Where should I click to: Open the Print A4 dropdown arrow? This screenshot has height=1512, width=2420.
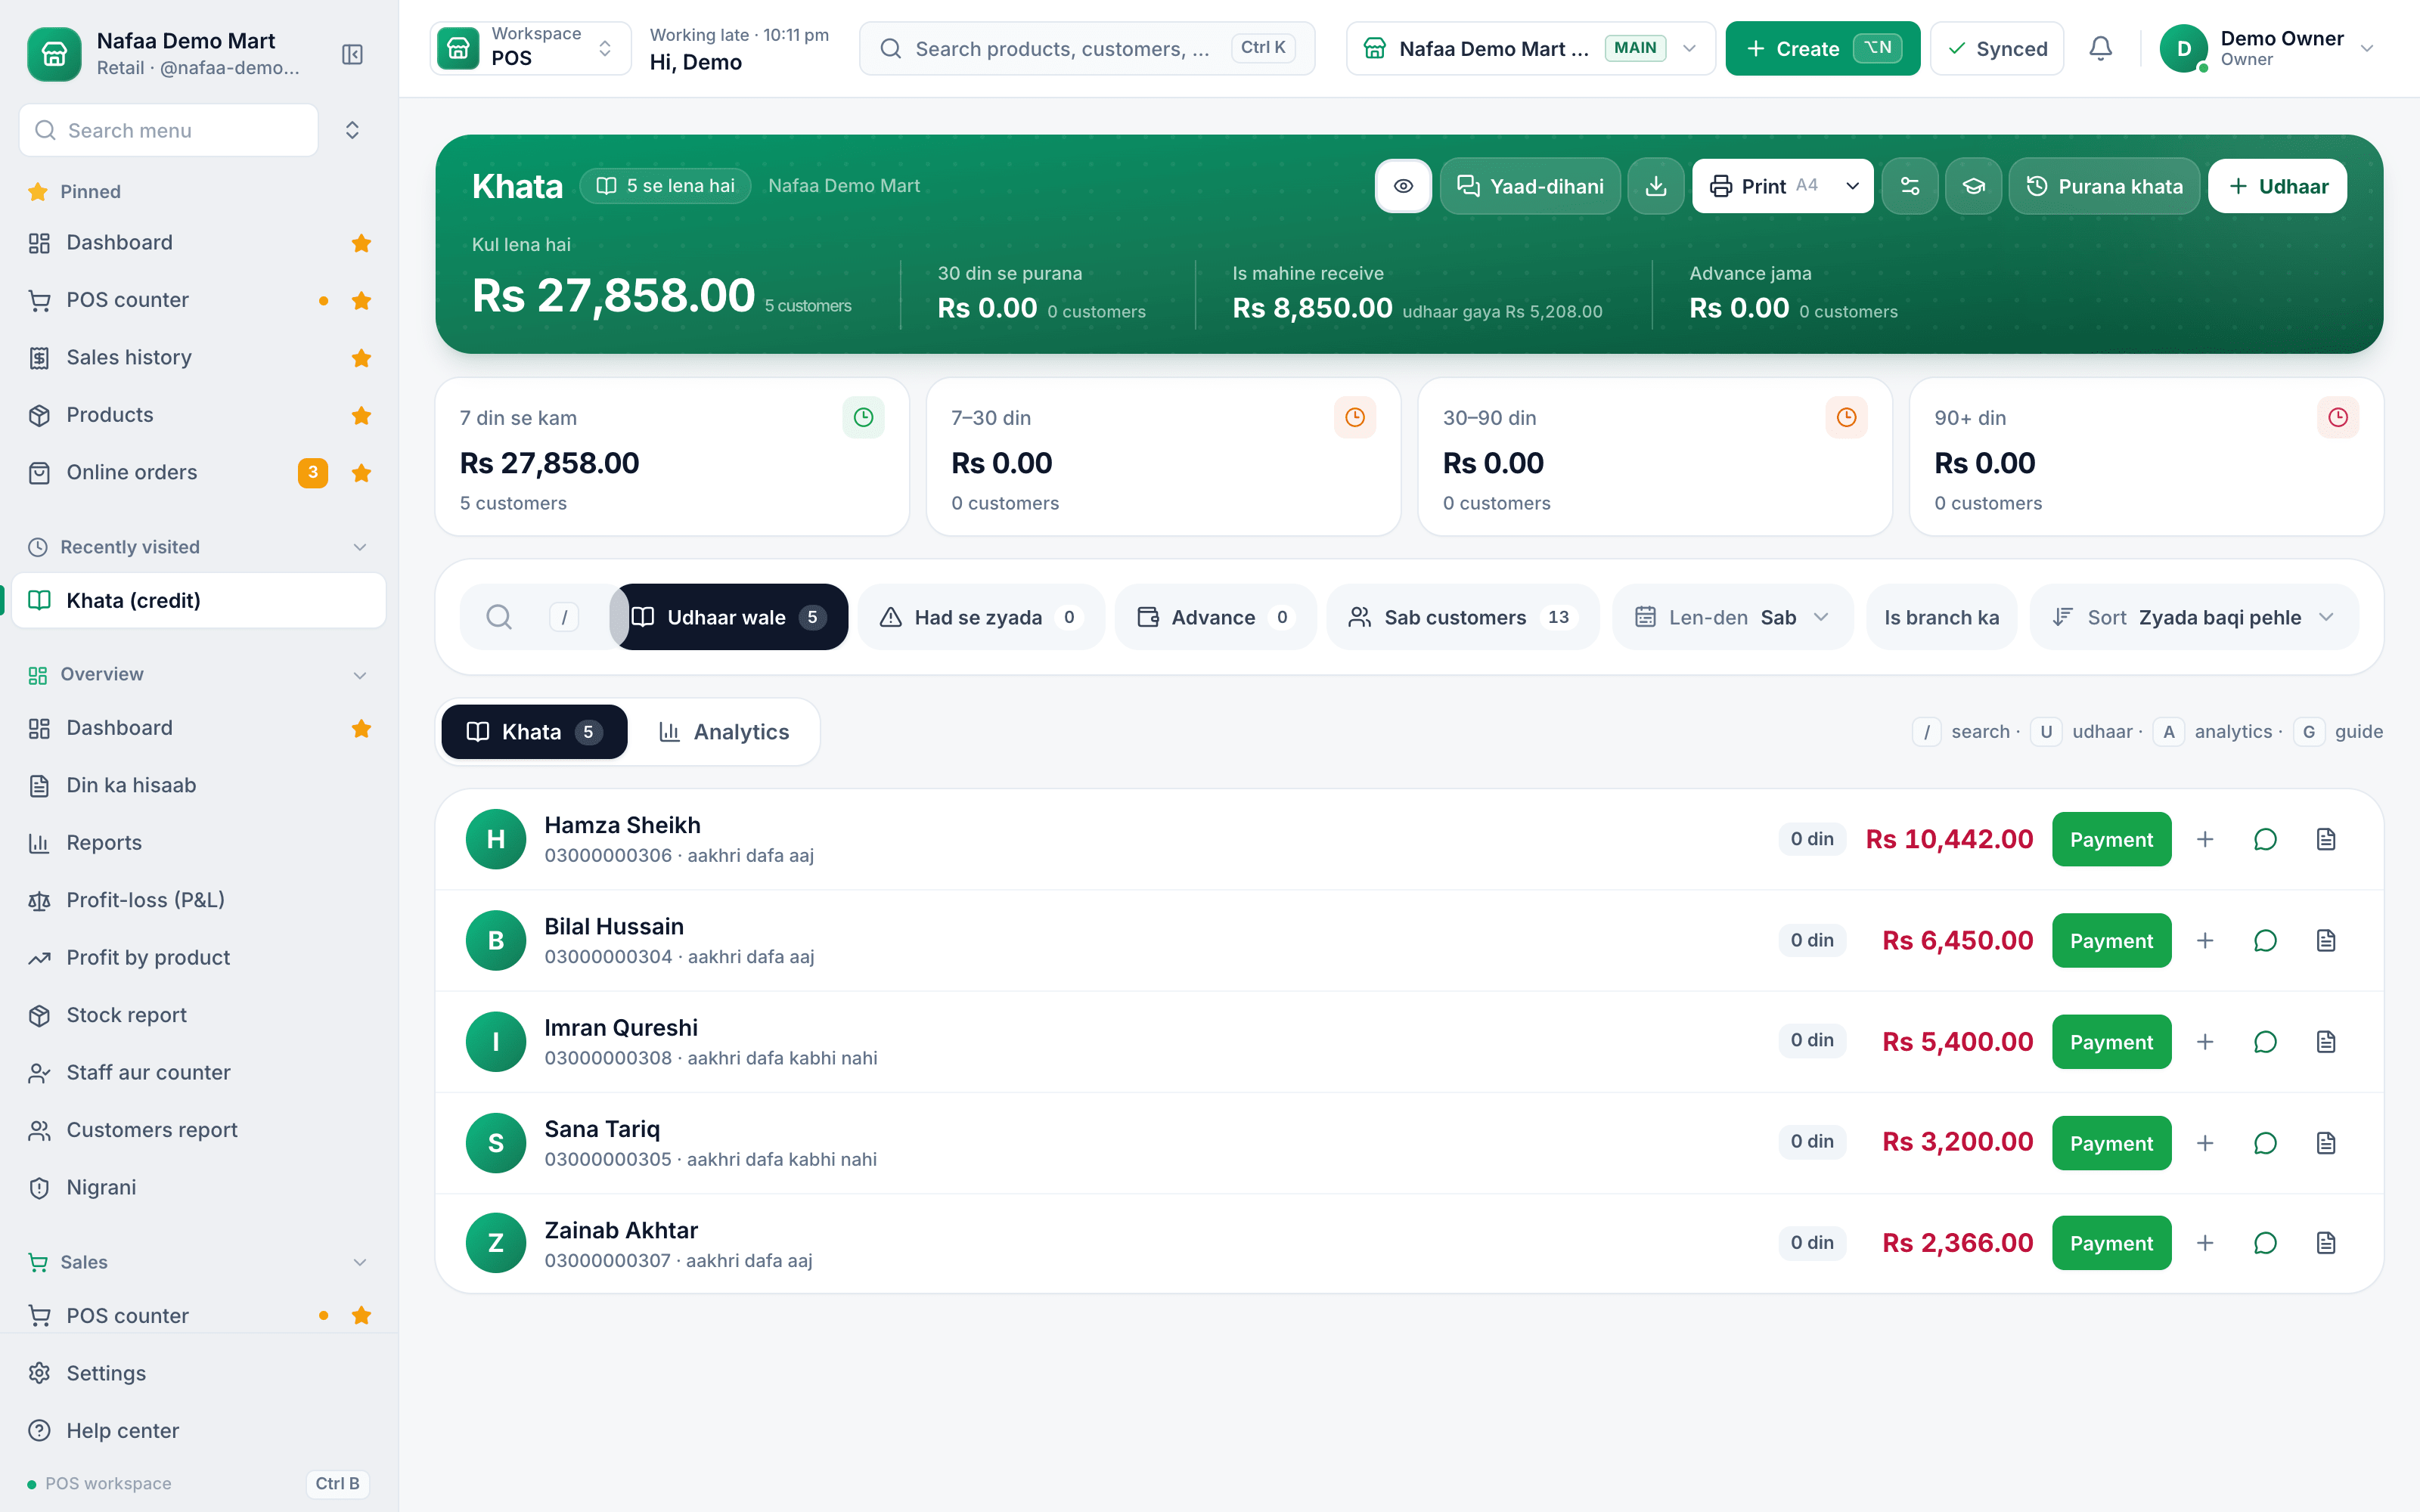click(x=1852, y=186)
